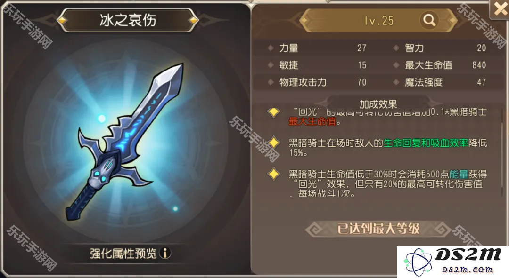The height and width of the screenshot is (278, 509).
Task: Close the weapon panel with the X
Action: pyautogui.click(x=499, y=10)
